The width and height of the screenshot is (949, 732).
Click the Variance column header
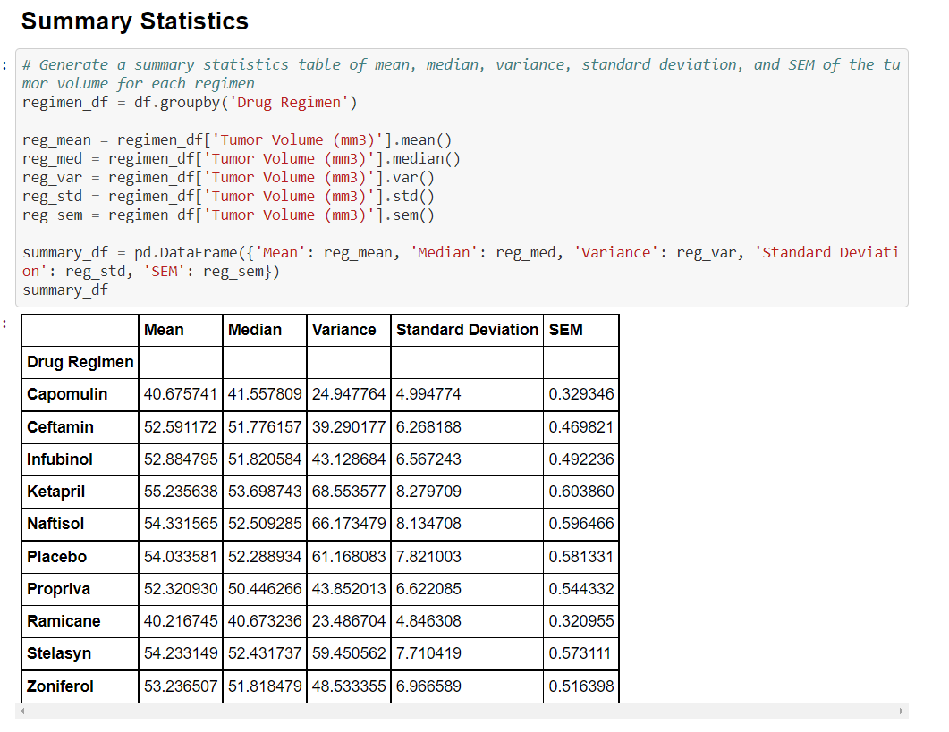pyautogui.click(x=343, y=329)
